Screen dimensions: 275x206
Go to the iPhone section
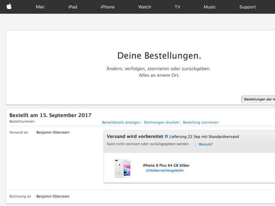pos(107,7)
